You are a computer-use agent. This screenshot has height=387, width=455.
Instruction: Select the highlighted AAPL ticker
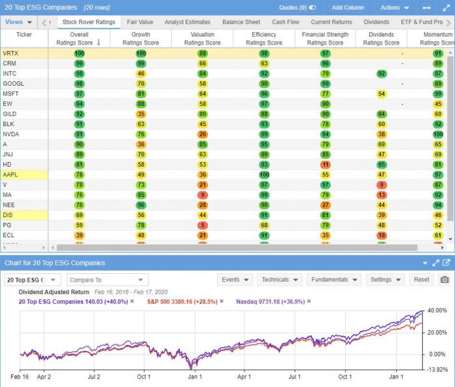pos(24,175)
